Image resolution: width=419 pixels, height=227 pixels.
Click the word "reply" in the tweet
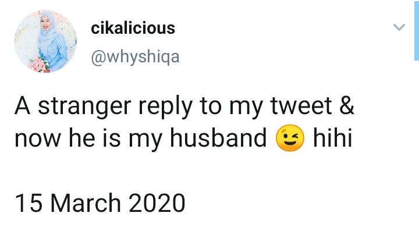165,107
